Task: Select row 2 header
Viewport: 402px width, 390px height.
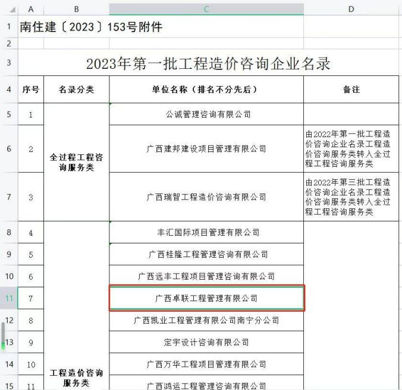Action: (9, 43)
